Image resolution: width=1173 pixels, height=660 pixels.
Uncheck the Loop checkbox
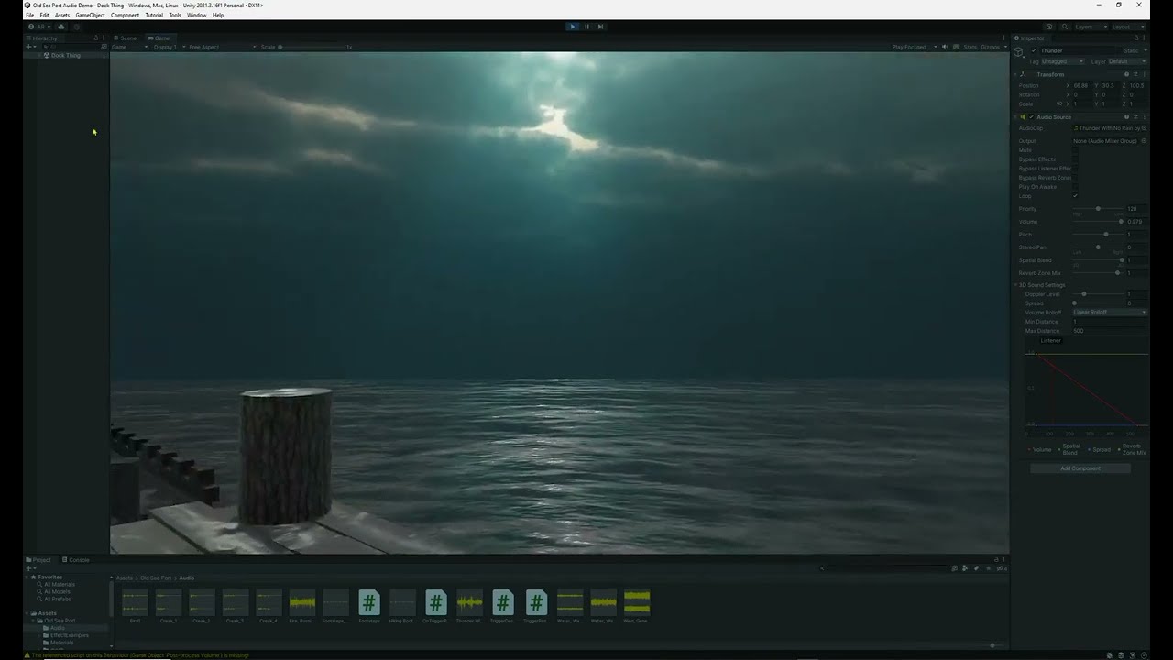(1075, 196)
